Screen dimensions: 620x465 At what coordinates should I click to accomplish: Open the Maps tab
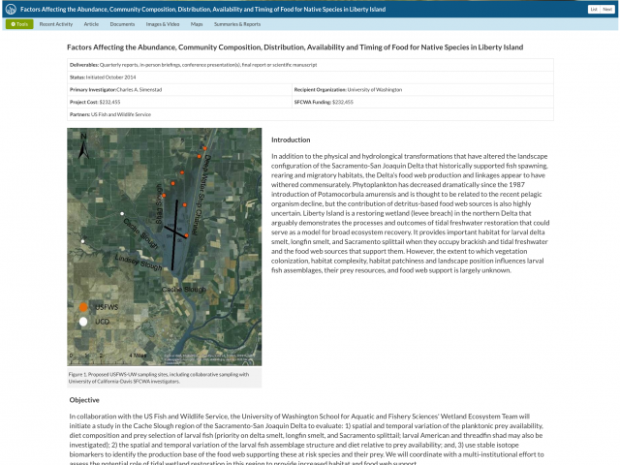[x=197, y=24]
